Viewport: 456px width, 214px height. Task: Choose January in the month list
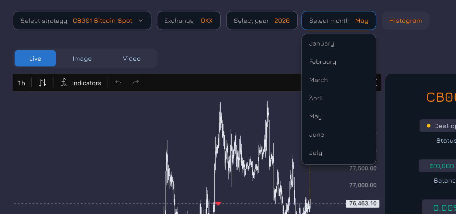point(339,43)
